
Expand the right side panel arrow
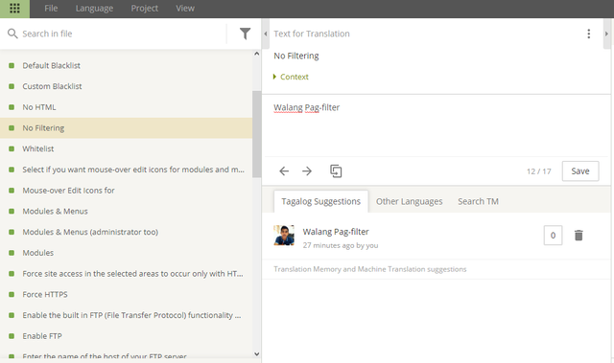[606, 34]
